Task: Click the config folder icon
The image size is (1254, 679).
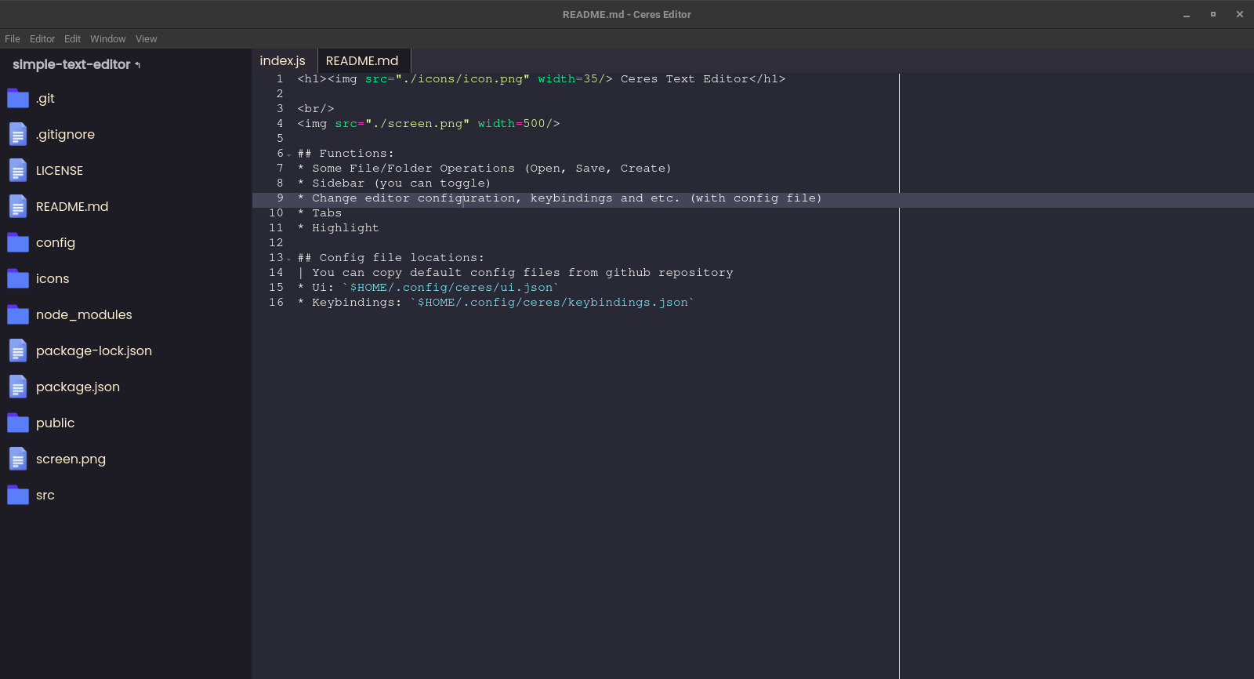Action: pyautogui.click(x=18, y=242)
